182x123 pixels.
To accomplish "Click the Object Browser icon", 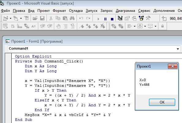I will 141,18.
